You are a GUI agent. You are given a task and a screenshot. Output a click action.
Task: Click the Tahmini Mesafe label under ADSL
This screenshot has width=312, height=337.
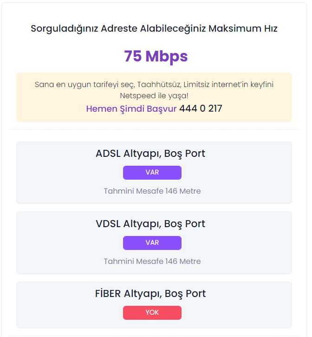coord(133,191)
